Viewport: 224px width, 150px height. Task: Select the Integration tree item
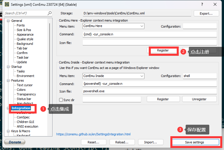tap(21, 108)
